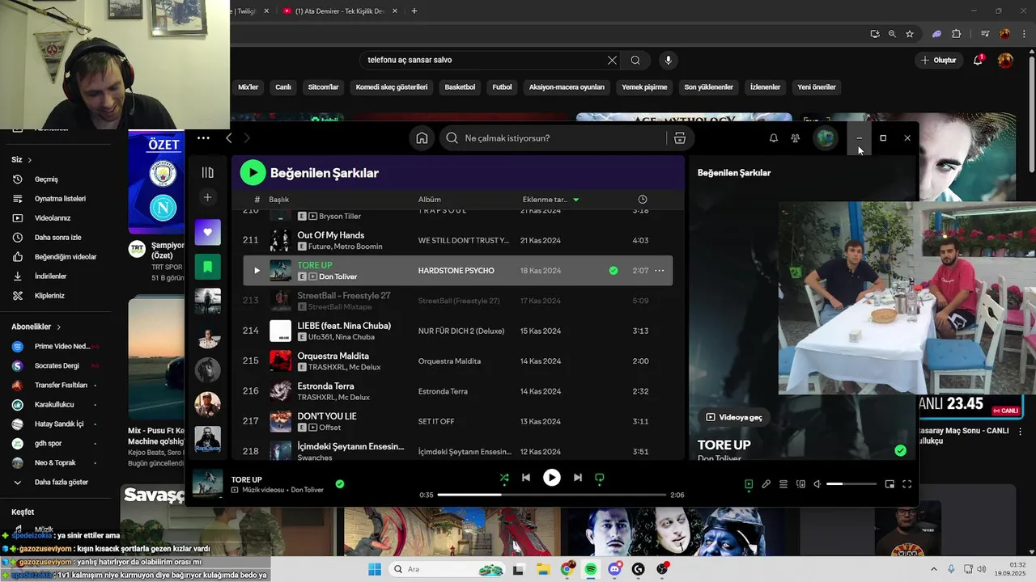Open lyrics microphone icon
Image resolution: width=1036 pixels, height=582 pixels.
766,484
